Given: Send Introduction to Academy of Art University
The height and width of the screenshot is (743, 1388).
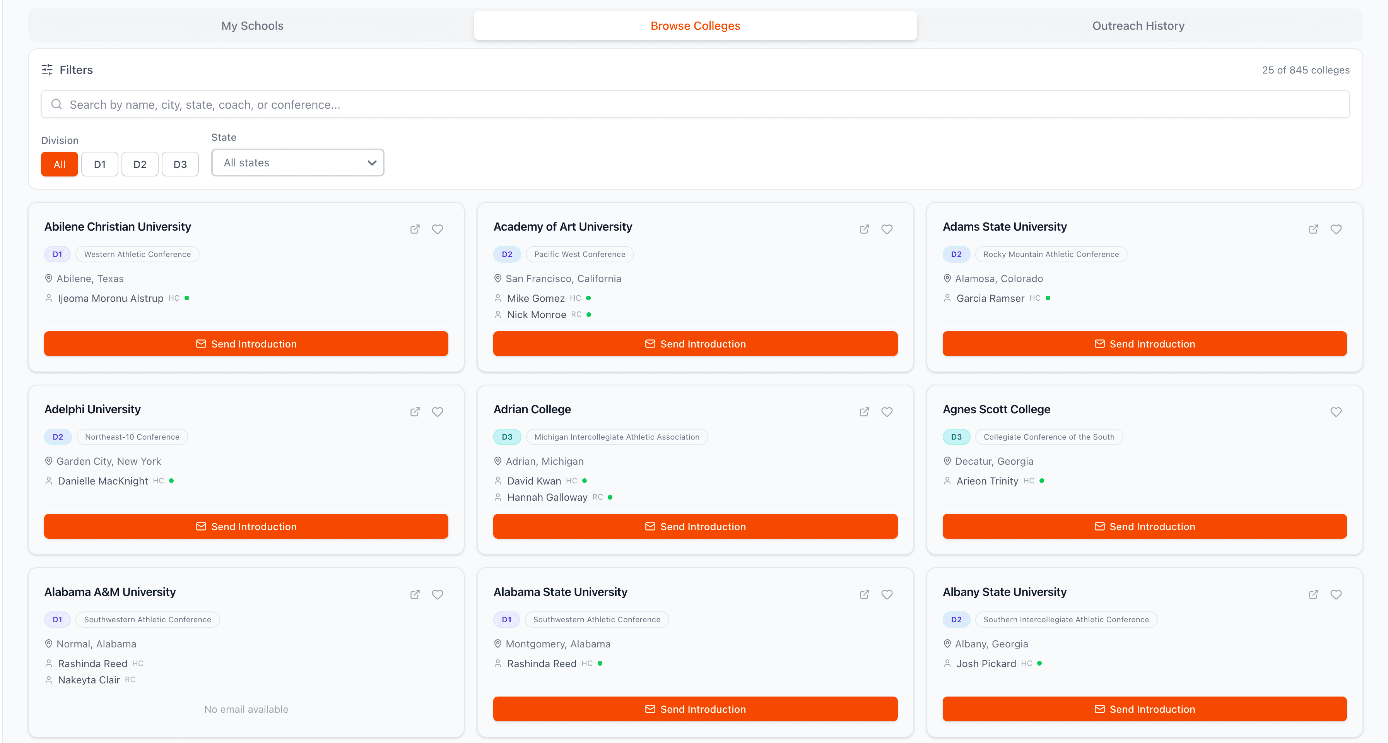Looking at the screenshot, I should [x=695, y=344].
